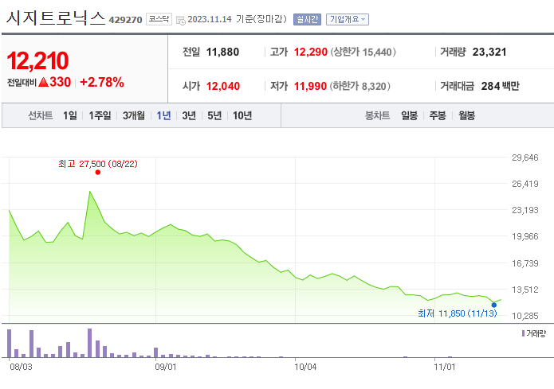Click the 시가 value 12,040
Image resolution: width=554 pixels, height=389 pixels.
pos(223,86)
